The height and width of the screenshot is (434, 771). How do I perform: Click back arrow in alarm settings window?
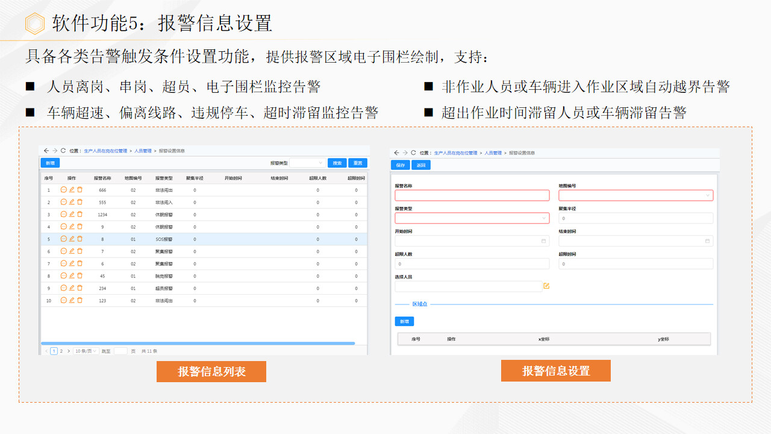(x=396, y=153)
